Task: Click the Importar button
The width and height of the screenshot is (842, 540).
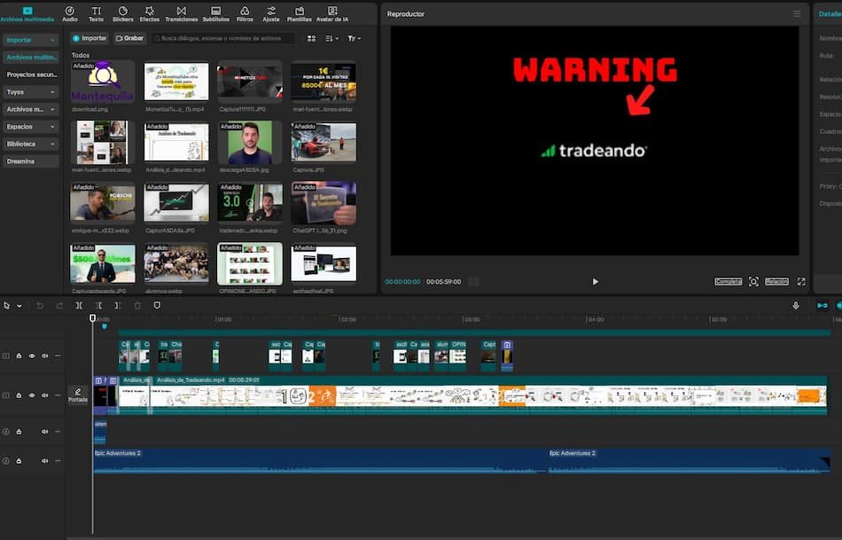Action: click(89, 38)
